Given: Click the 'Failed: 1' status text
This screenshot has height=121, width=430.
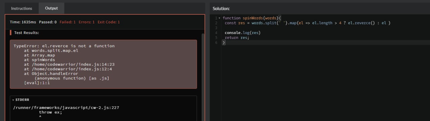Looking at the screenshot, I should [68, 22].
